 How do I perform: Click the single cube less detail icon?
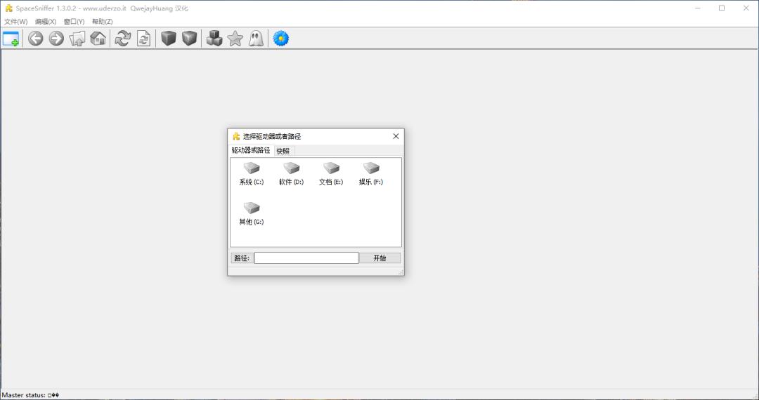tap(168, 39)
